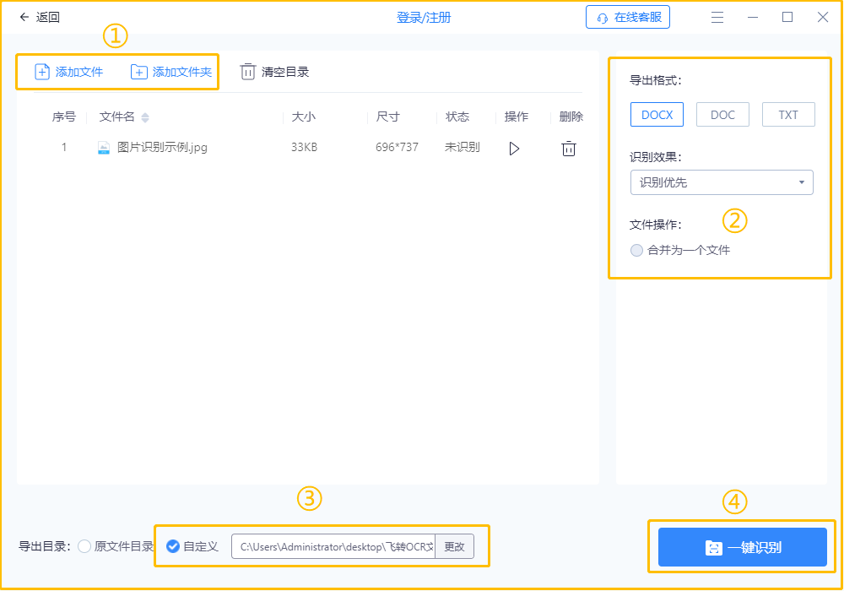Maximize the window
Screen dimensions: 844x591
click(787, 17)
